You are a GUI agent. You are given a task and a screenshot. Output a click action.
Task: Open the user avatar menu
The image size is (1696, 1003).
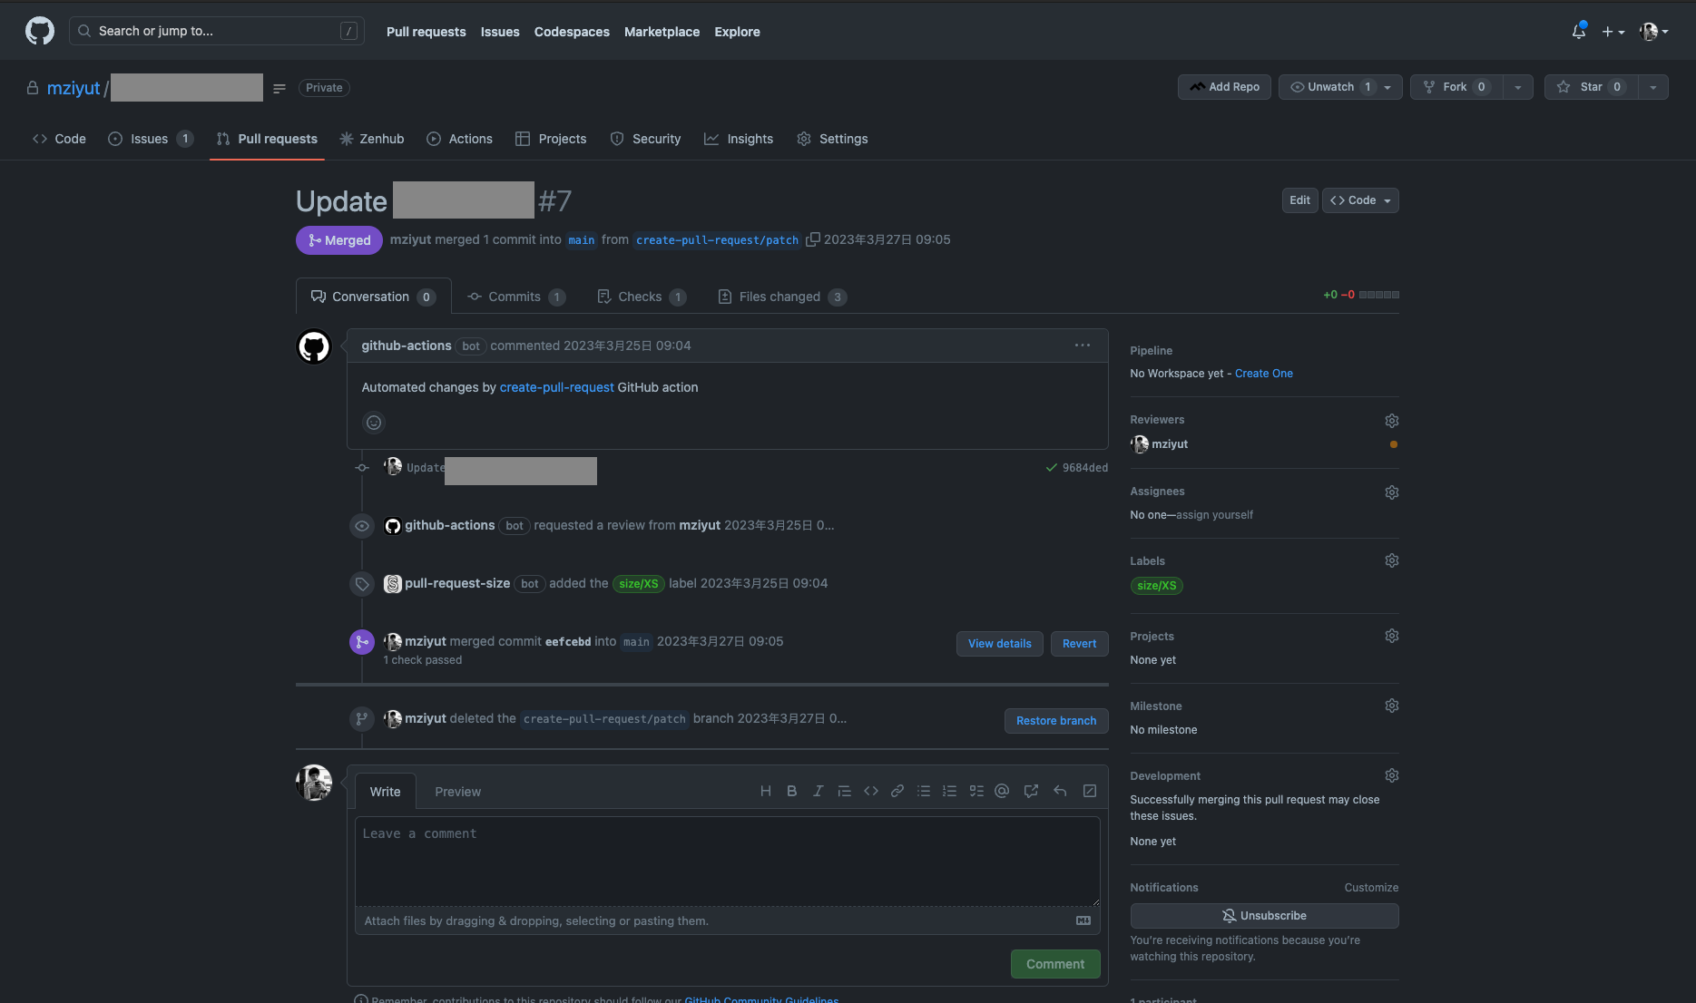pyautogui.click(x=1653, y=32)
